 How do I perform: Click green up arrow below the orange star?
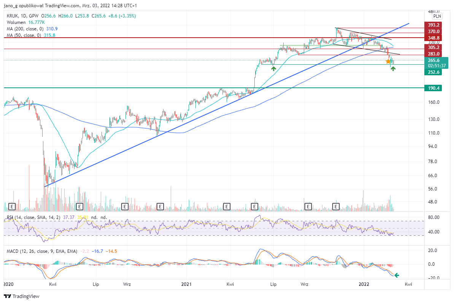tap(393, 68)
